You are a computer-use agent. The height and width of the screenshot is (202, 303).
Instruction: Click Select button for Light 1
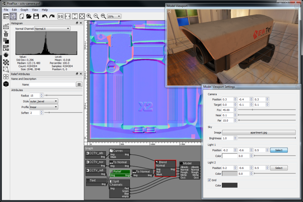[x=278, y=150]
